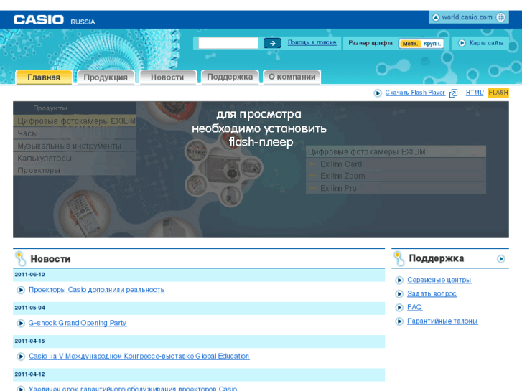
Task: Open the FAQ link
Action: click(414, 307)
